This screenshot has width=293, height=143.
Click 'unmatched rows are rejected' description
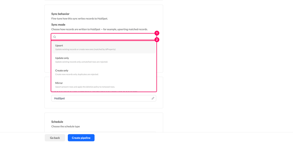tap(81, 62)
